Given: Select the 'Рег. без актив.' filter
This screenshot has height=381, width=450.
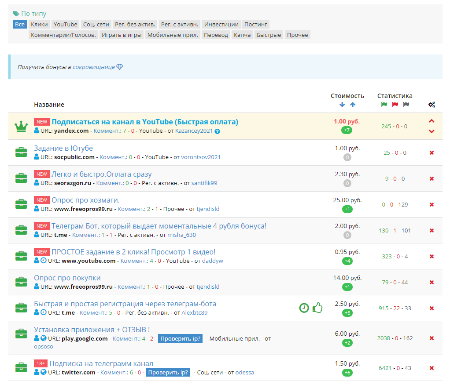Looking at the screenshot, I should tap(135, 24).
